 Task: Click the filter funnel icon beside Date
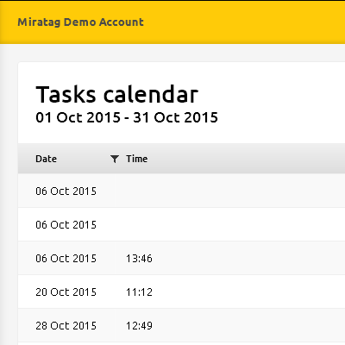(x=115, y=159)
